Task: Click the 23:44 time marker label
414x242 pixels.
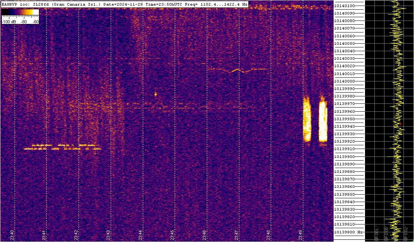Action: pos(141,235)
